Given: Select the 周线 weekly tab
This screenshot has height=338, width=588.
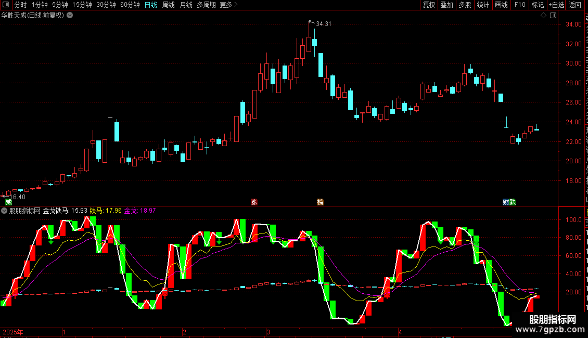Looking at the screenshot, I should tap(169, 5).
